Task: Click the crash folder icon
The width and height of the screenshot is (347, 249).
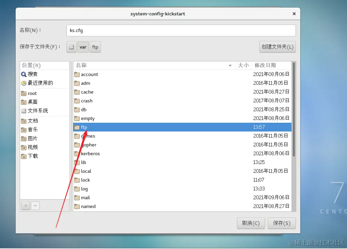Action: [x=77, y=101]
